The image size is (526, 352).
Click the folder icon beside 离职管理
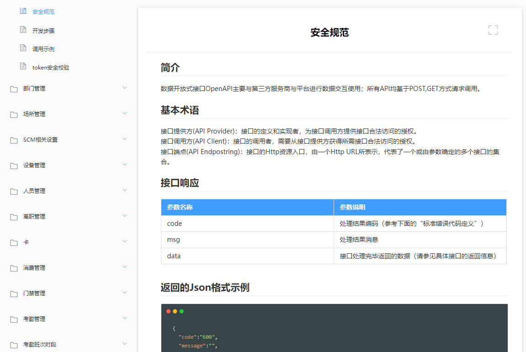pyautogui.click(x=14, y=217)
